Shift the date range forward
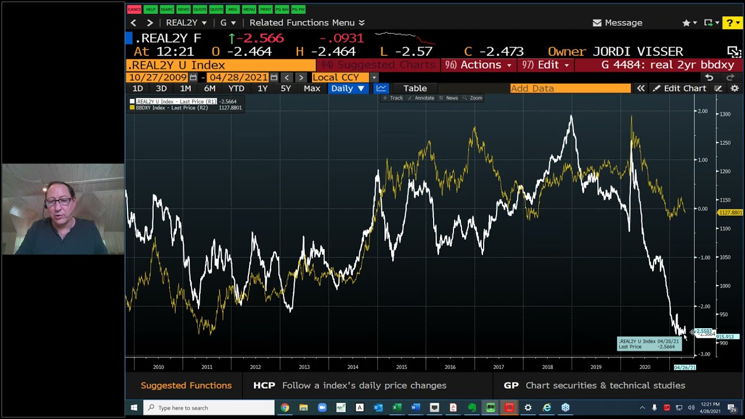 point(301,77)
